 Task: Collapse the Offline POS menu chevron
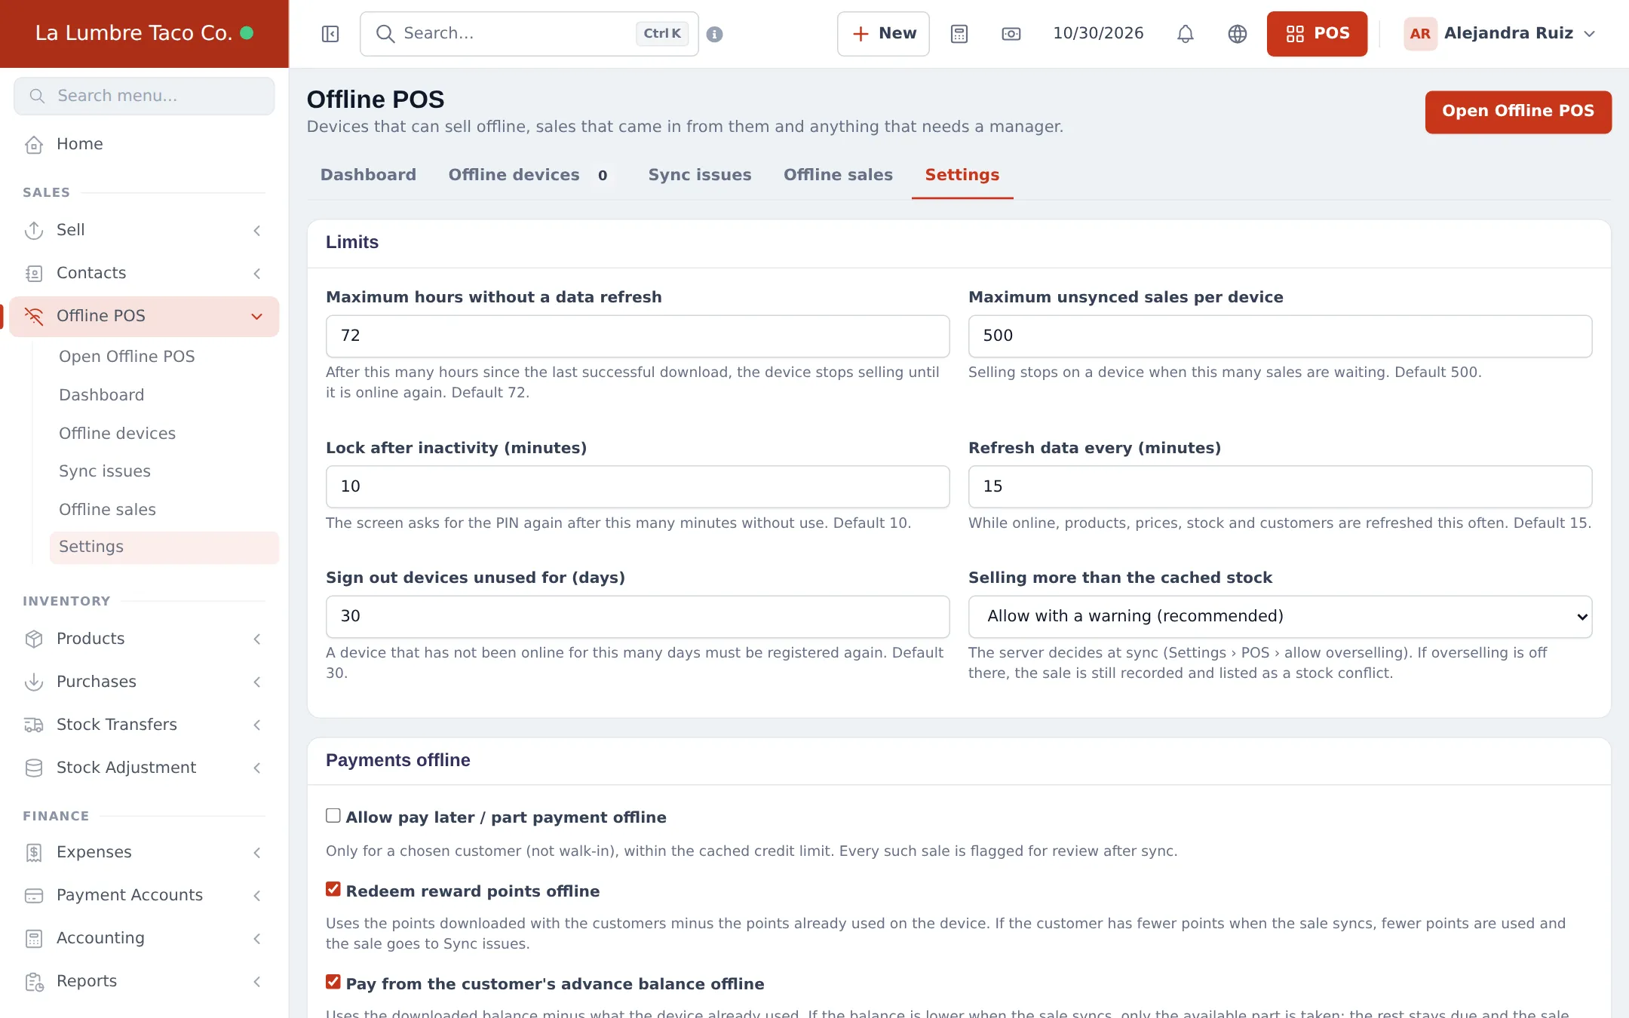pyautogui.click(x=257, y=316)
